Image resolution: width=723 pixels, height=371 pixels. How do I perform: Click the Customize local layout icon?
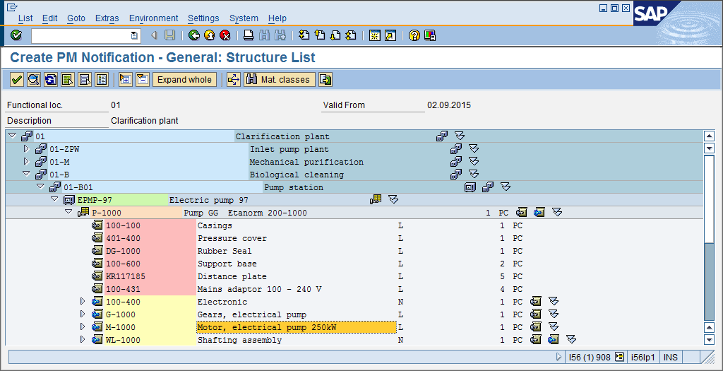pos(430,35)
